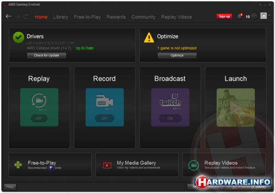Click '1 game is not optimized' text
Image resolution: width=275 pixels, height=193 pixels.
[177, 48]
